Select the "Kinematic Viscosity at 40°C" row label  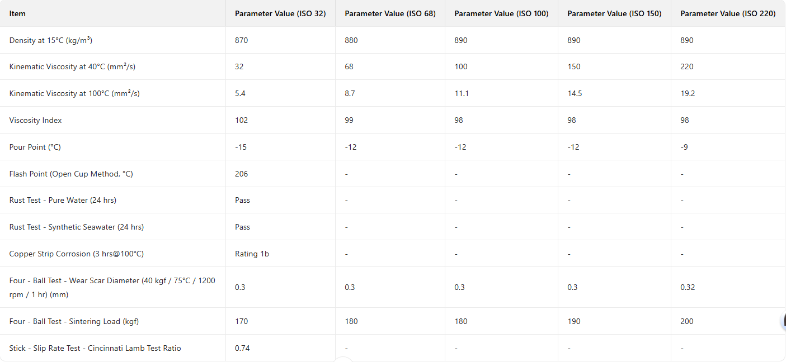72,66
